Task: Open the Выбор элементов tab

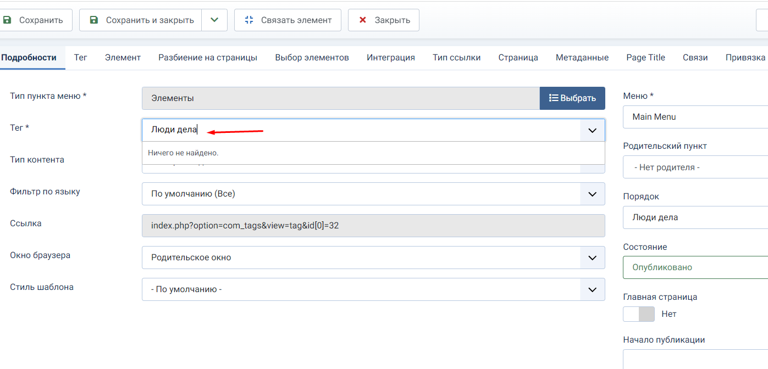Action: coord(312,57)
